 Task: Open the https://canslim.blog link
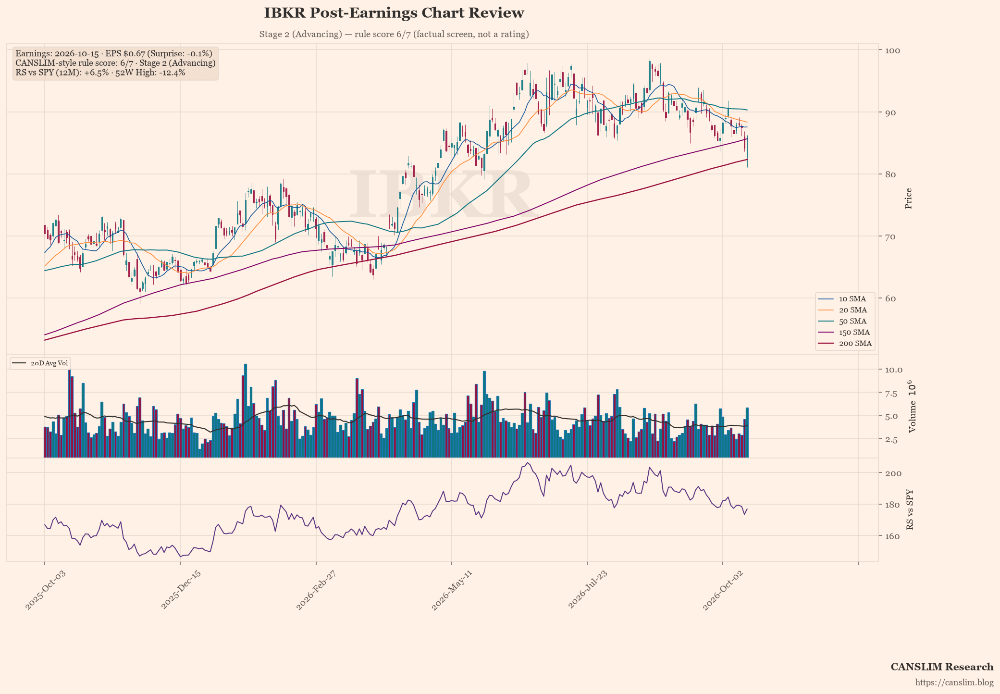[x=954, y=682]
